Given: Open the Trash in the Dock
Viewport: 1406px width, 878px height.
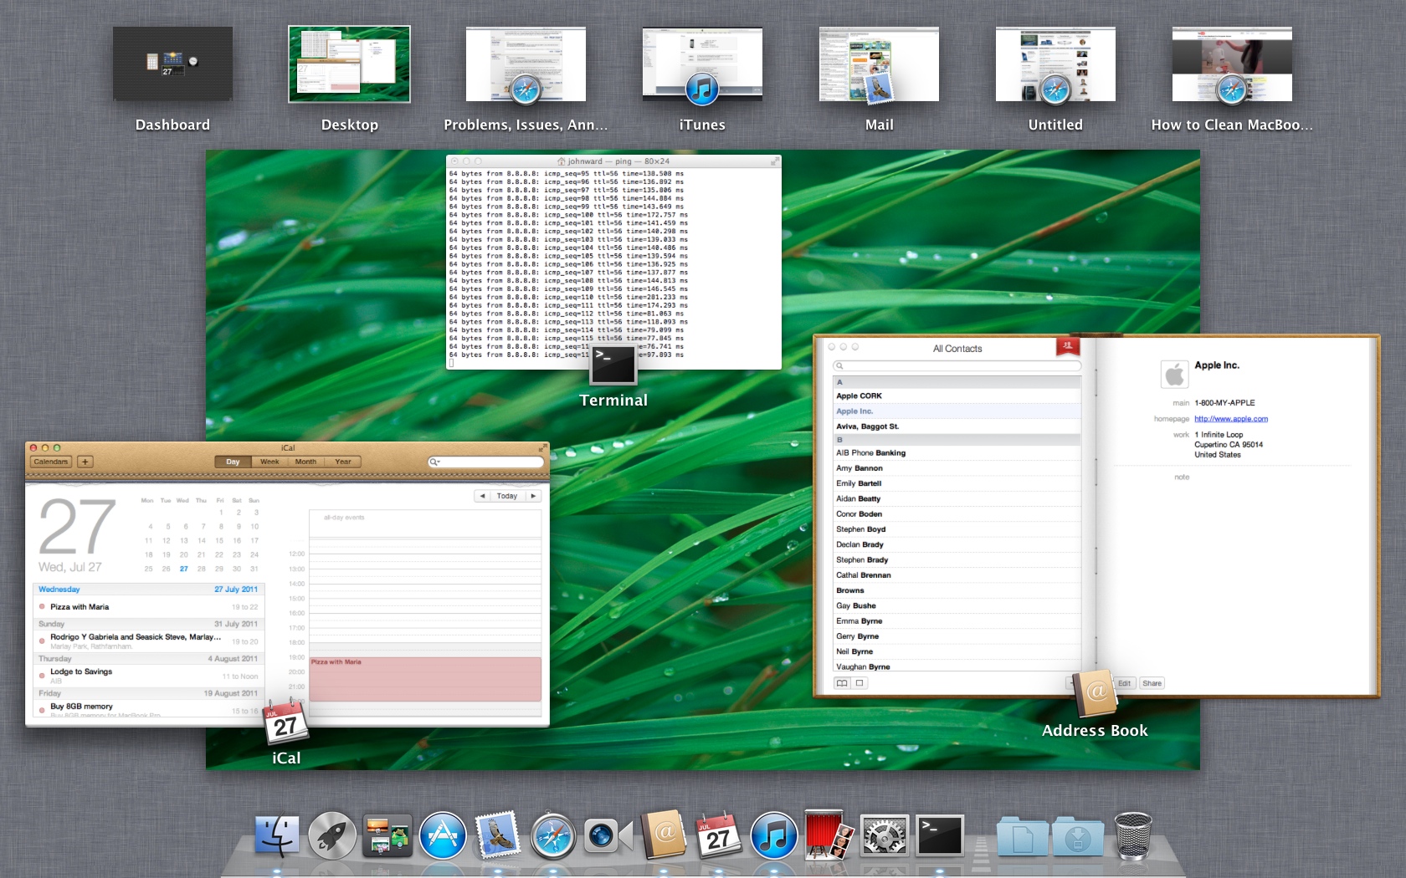Looking at the screenshot, I should [1132, 836].
